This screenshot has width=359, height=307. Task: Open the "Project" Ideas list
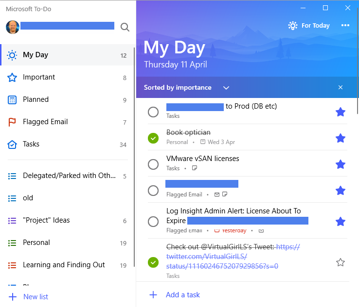(x=67, y=220)
